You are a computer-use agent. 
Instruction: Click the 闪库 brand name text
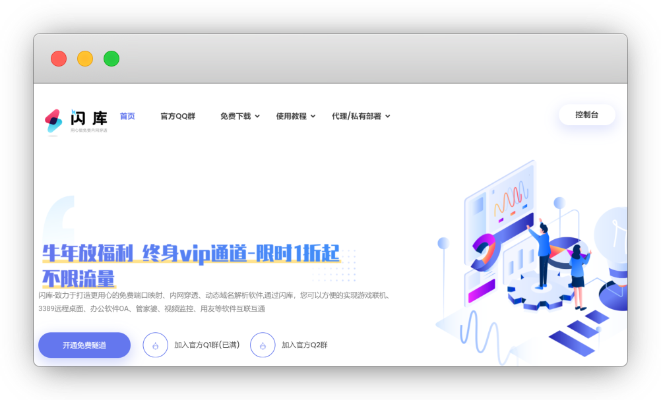click(89, 118)
